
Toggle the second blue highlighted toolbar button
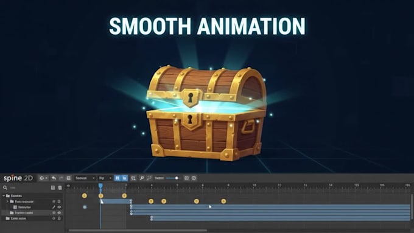point(124,178)
